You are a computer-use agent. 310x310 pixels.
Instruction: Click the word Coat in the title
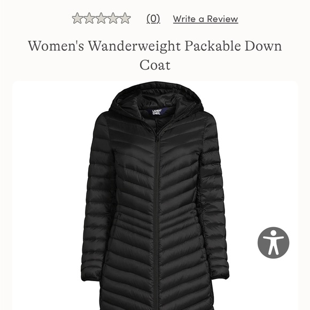pyautogui.click(x=155, y=65)
